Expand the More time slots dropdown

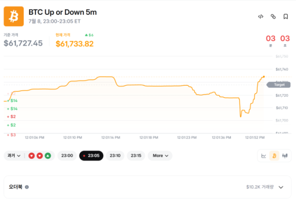[160, 156]
